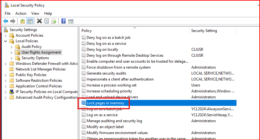Click the Security Setting column header
The image size is (260, 140).
point(204,31)
